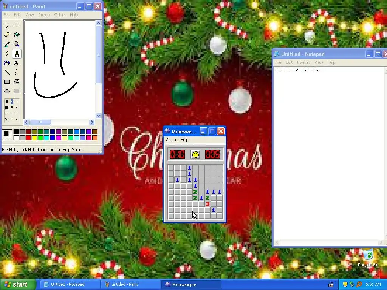
Task: Click Paint horizontal scroll-left arrow
Action: tap(27, 122)
